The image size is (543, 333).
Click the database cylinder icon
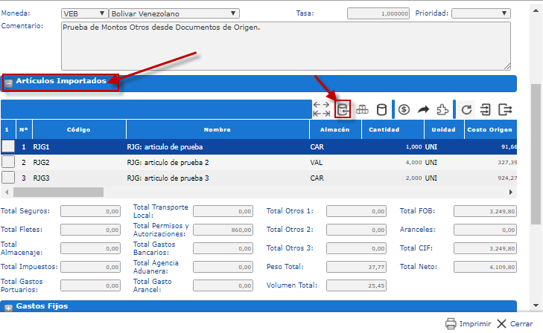(381, 109)
